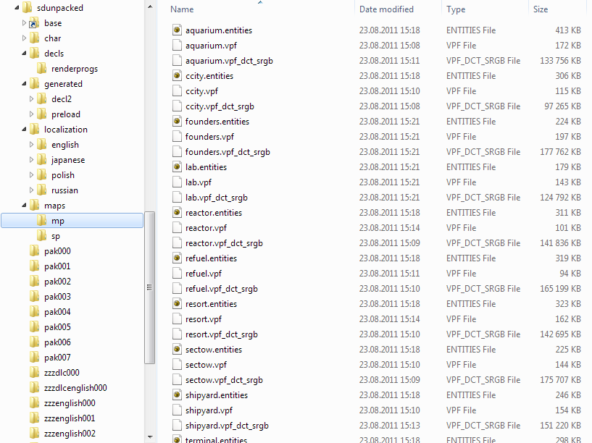
Task: Sort files by Size column
Action: pos(541,9)
